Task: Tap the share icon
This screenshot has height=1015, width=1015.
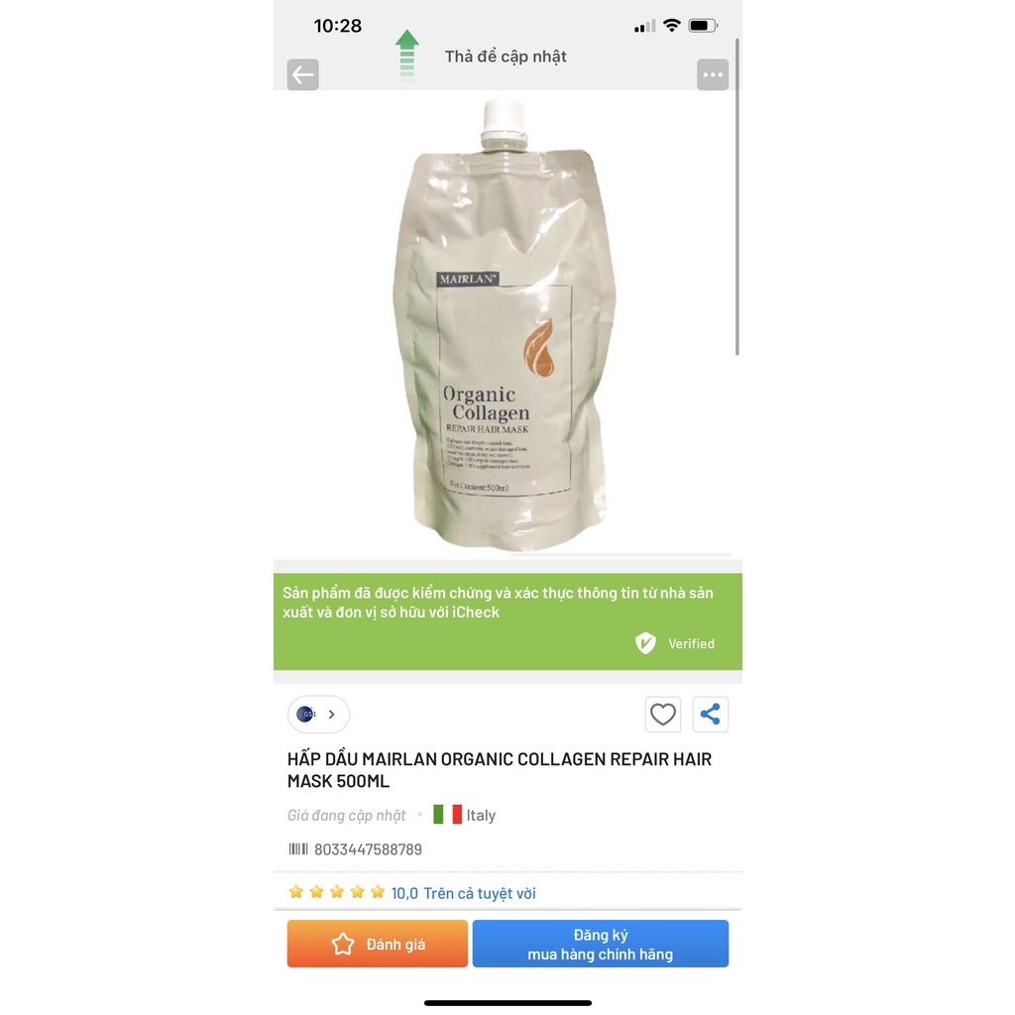Action: [710, 715]
